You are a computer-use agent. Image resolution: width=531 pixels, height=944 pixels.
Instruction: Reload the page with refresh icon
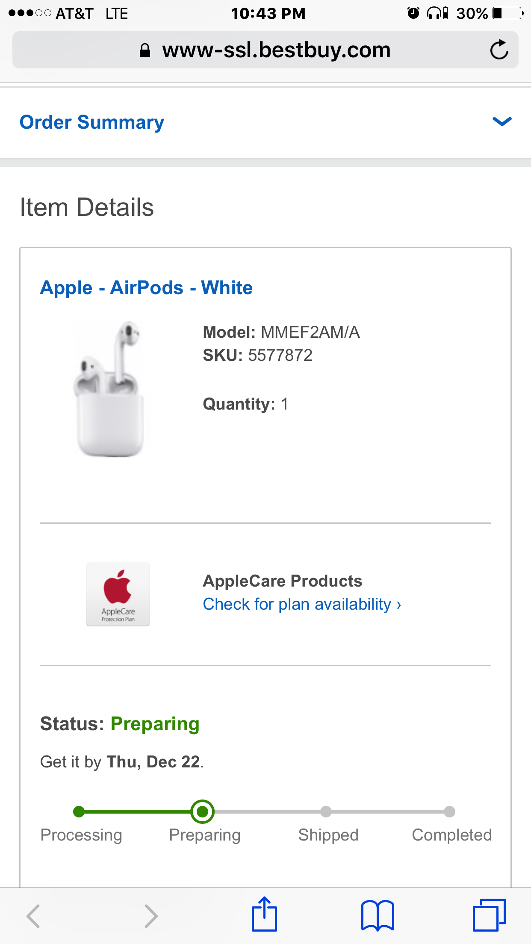(499, 50)
